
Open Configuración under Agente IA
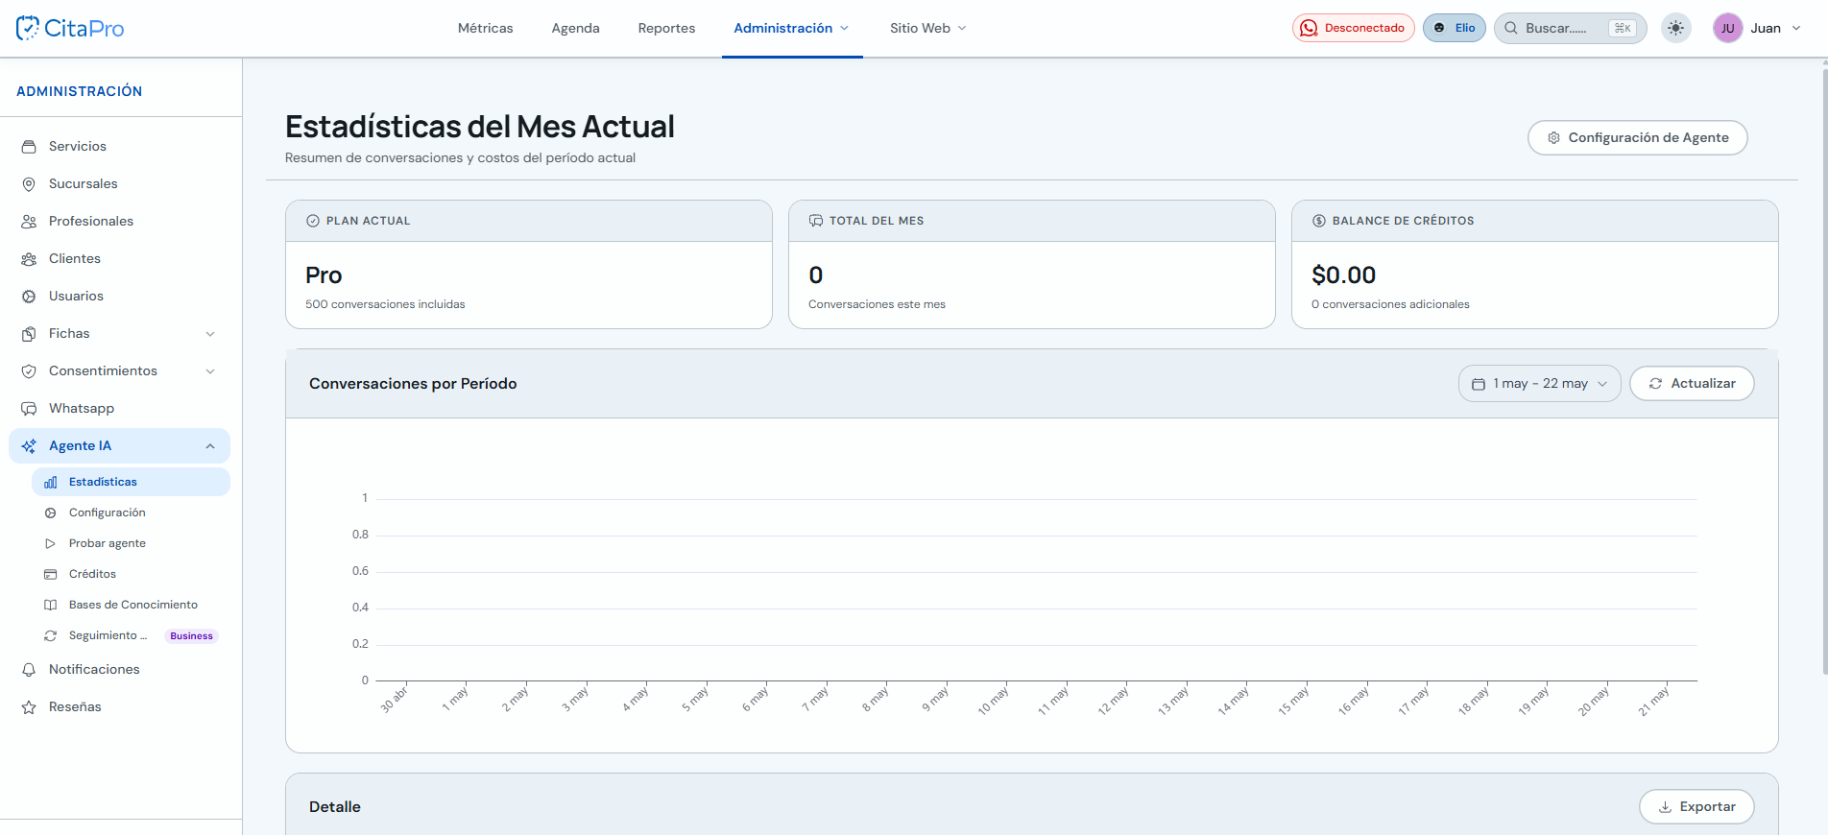tap(132, 513)
